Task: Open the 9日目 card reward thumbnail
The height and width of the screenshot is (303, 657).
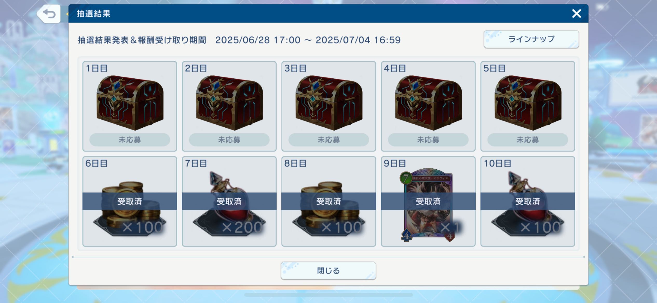Action: [428, 205]
